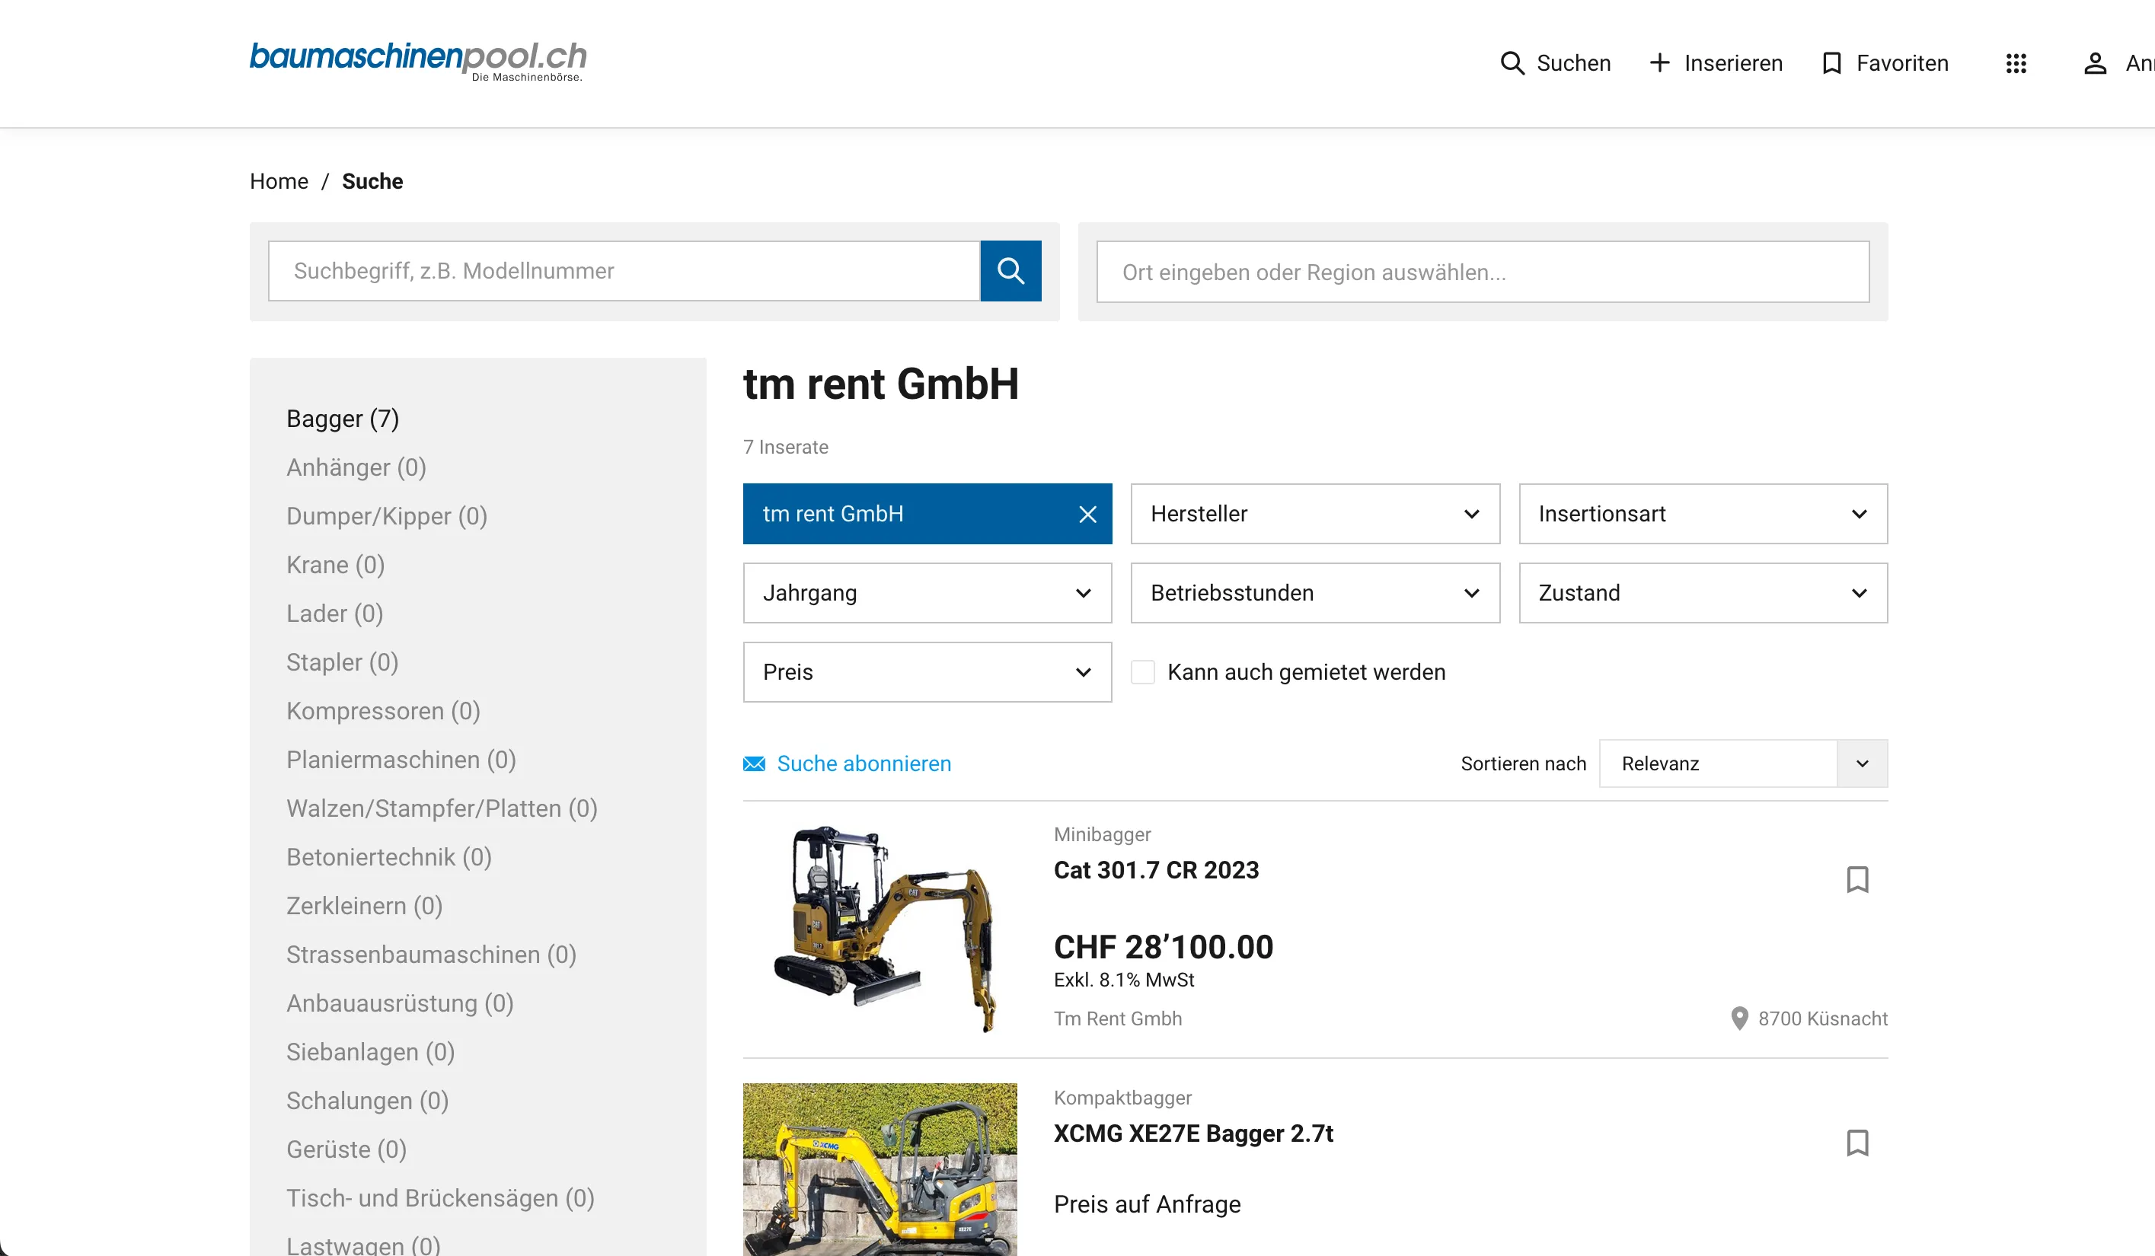Select Anhänger (0) category

356,467
